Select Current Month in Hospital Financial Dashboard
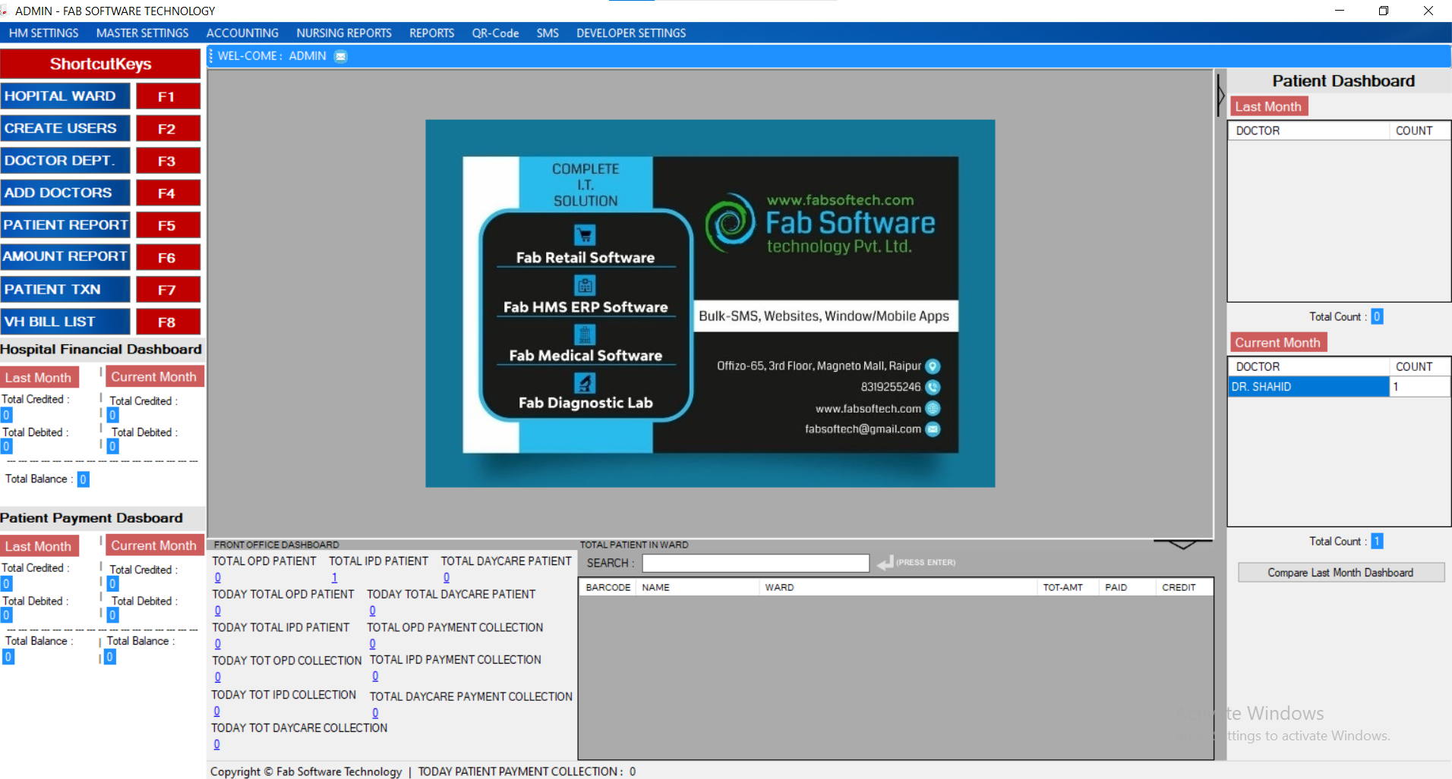Screen dimensions: 1452x779 coord(154,377)
